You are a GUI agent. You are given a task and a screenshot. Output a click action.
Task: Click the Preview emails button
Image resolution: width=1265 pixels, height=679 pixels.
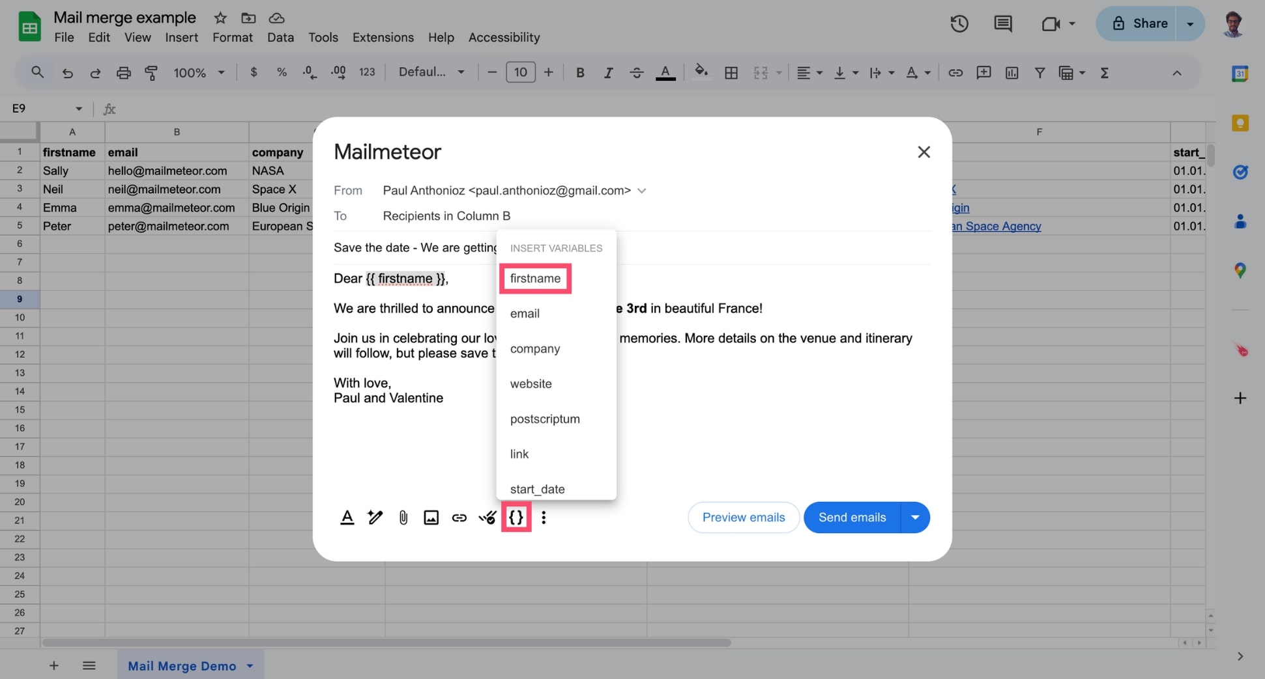(743, 517)
